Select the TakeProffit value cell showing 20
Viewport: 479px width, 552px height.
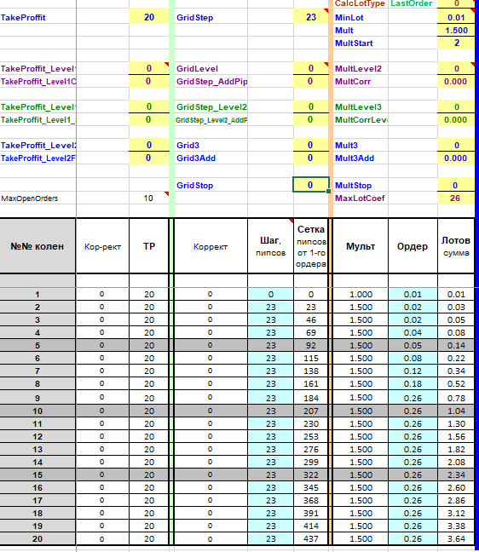point(149,17)
